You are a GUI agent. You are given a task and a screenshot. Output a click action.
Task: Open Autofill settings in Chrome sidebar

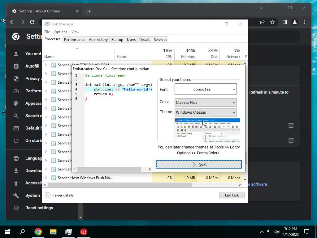click(x=32, y=66)
